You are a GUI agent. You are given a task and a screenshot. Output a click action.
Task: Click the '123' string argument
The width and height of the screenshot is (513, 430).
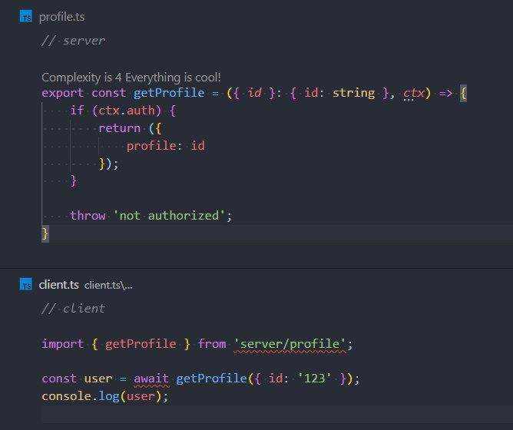314,379
